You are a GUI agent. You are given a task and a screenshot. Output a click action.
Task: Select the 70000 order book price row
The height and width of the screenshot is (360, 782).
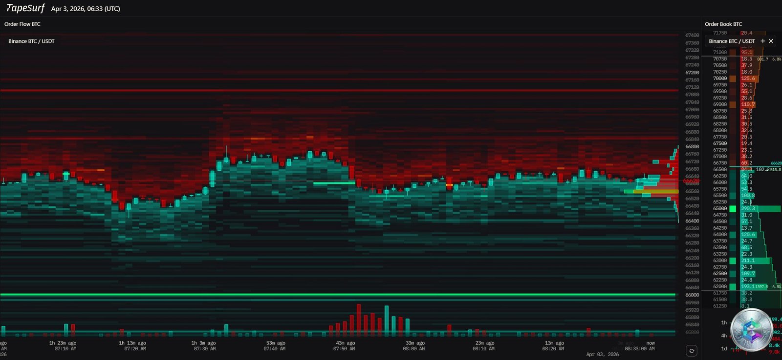point(741,78)
